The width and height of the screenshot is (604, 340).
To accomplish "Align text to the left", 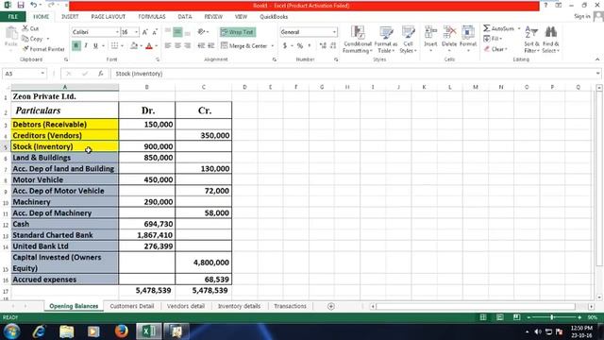I will coord(168,45).
